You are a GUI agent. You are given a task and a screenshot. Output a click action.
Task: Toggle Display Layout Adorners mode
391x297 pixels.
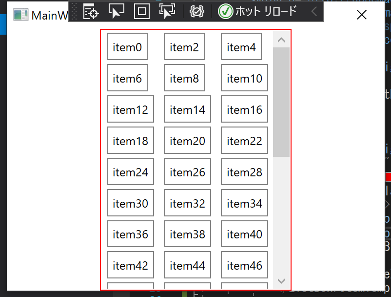pos(141,11)
